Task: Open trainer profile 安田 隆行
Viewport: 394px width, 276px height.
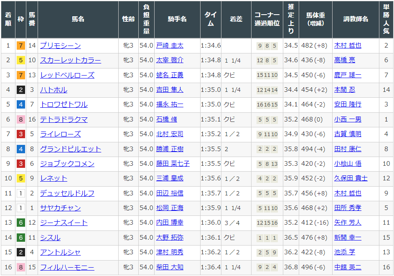Action: [348, 104]
